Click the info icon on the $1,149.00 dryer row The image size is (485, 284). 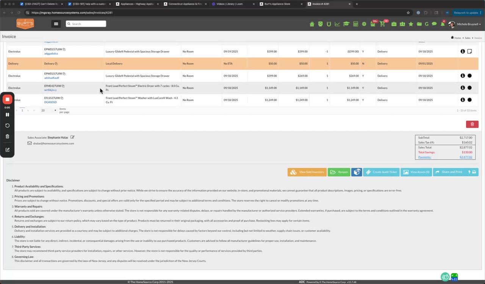[x=463, y=88]
